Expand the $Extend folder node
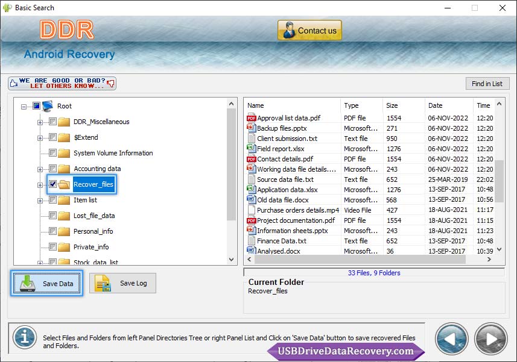 click(x=40, y=138)
